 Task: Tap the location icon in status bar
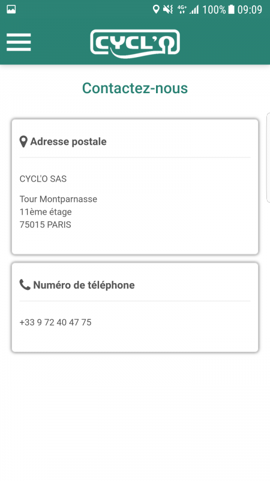click(156, 10)
